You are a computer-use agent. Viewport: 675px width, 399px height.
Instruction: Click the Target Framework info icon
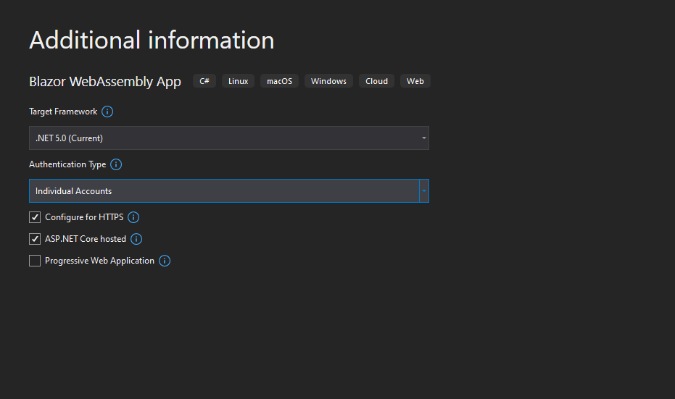[x=107, y=112]
